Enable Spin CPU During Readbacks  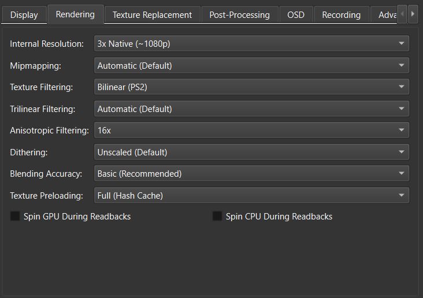[x=217, y=217]
